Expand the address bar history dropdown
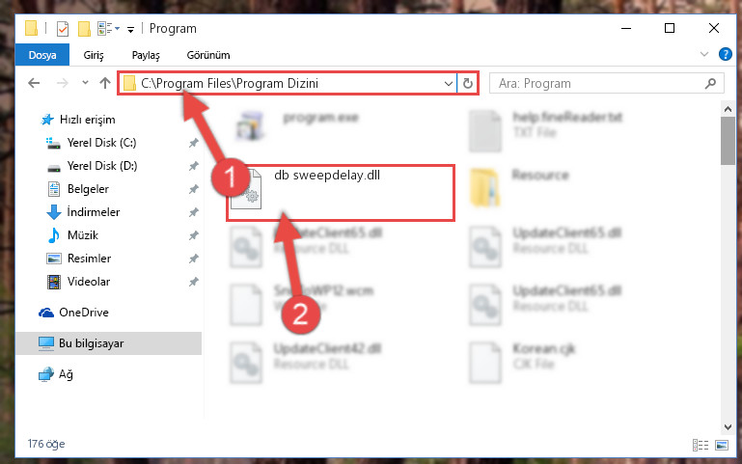The width and height of the screenshot is (742, 464). [x=448, y=84]
